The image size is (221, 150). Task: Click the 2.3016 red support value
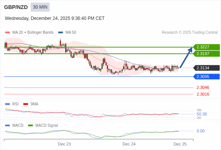point(203,94)
